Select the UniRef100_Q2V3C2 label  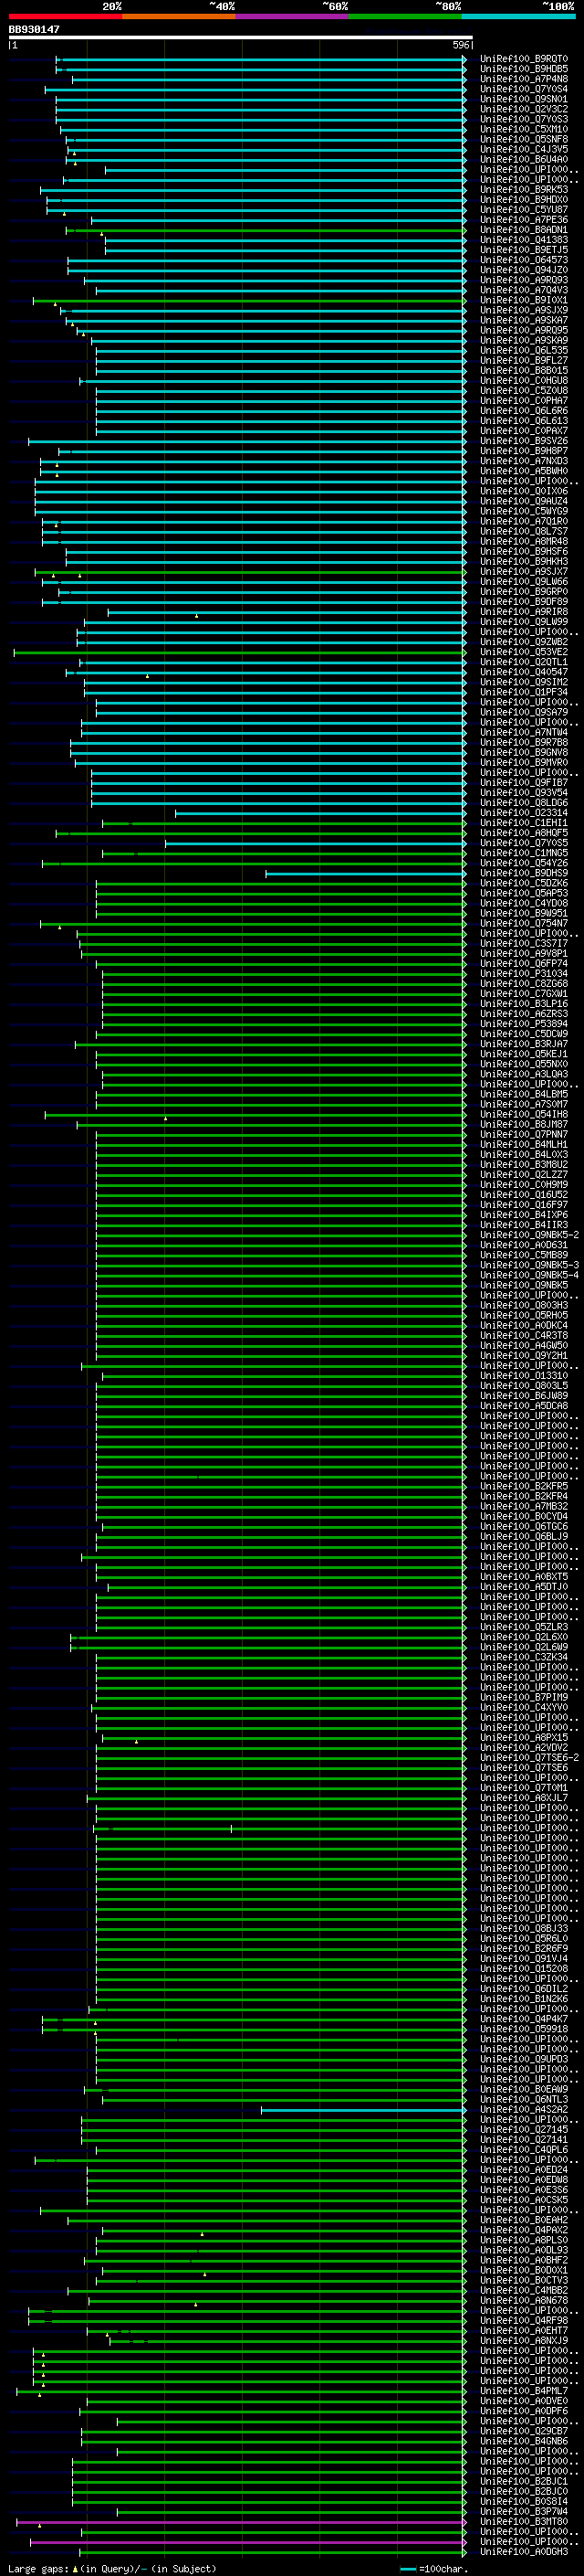523,109
